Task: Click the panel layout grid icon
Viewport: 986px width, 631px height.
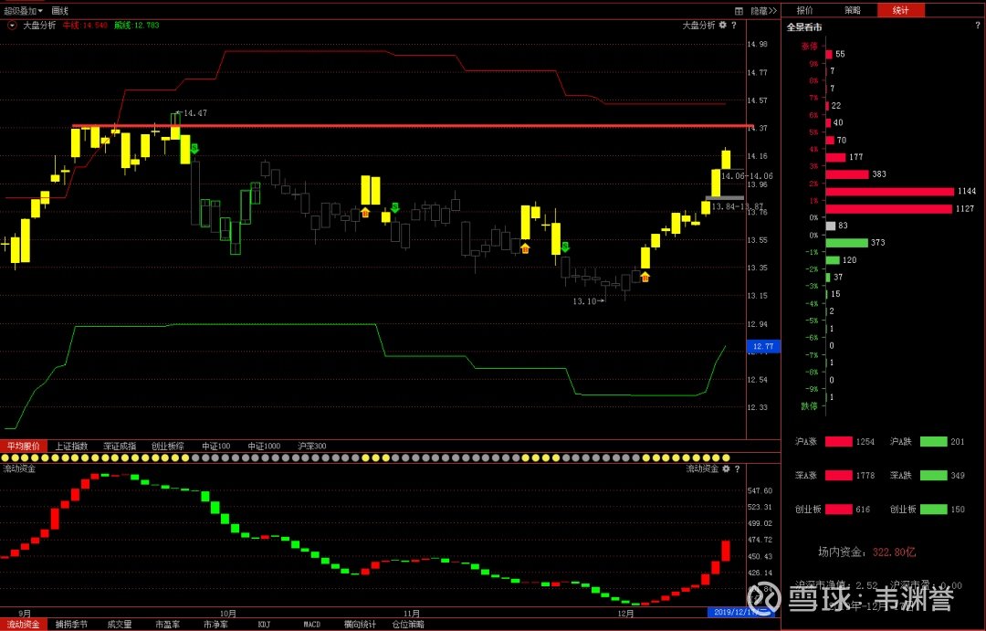Action: [739, 11]
